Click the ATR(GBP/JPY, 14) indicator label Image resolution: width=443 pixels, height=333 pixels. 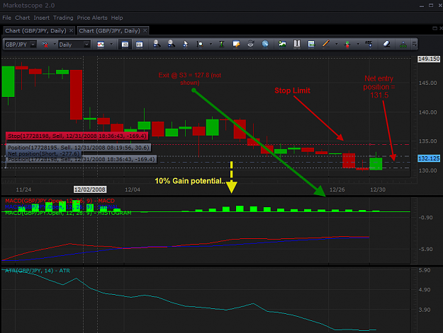click(x=38, y=271)
